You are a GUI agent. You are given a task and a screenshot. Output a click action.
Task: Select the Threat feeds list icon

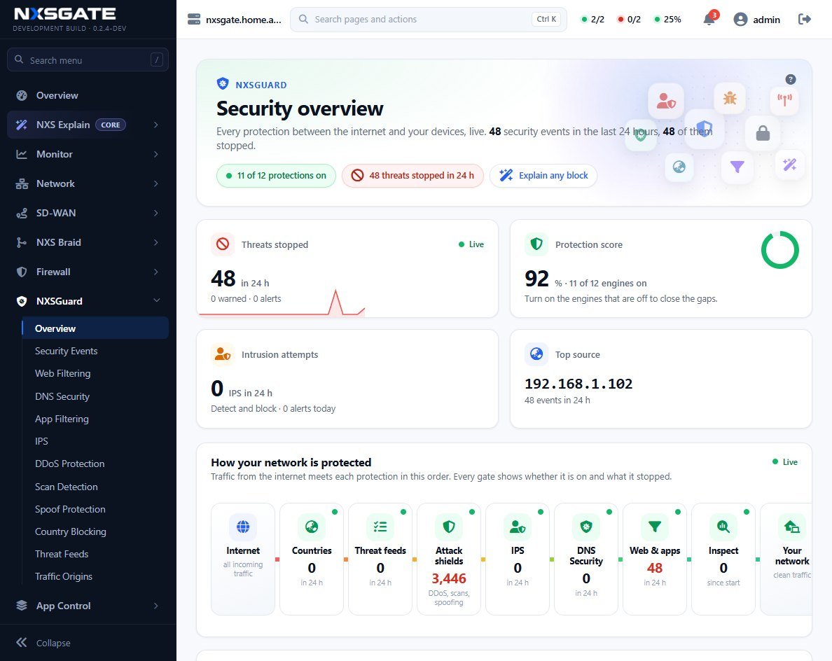[380, 527]
